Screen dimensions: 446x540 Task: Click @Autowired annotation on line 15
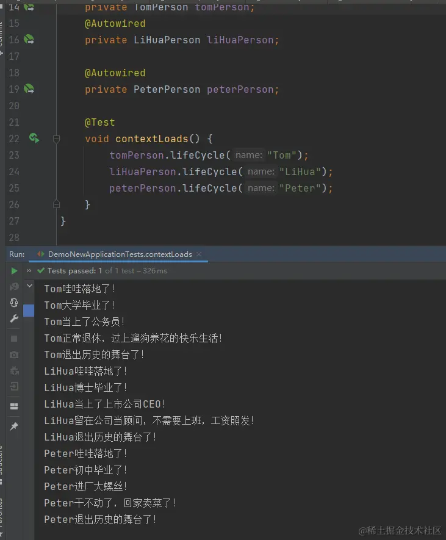click(115, 24)
